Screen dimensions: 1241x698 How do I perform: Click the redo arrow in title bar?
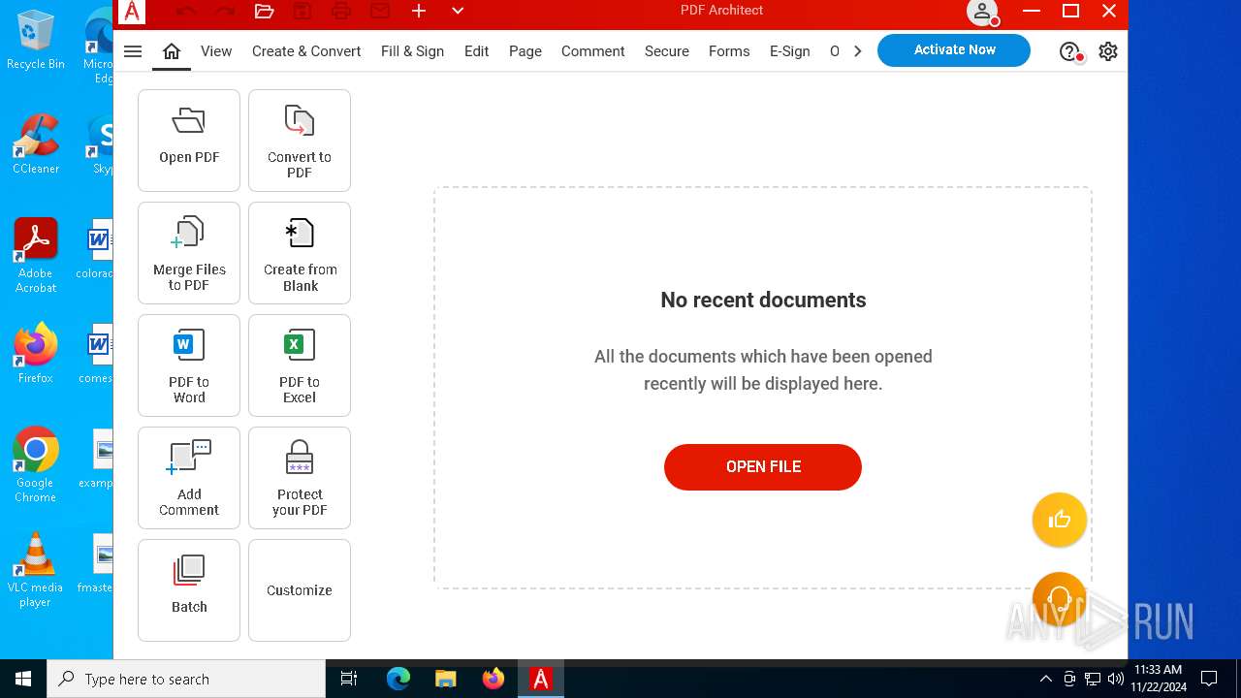225,11
